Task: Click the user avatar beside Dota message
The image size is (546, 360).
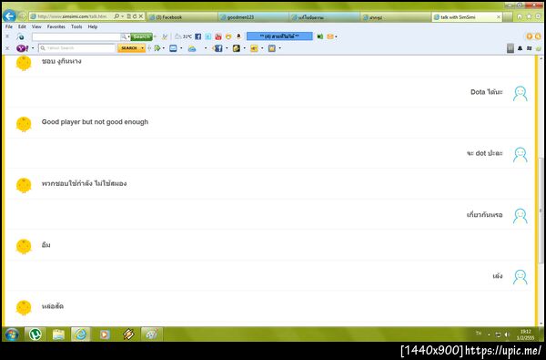Action: pyautogui.click(x=520, y=94)
